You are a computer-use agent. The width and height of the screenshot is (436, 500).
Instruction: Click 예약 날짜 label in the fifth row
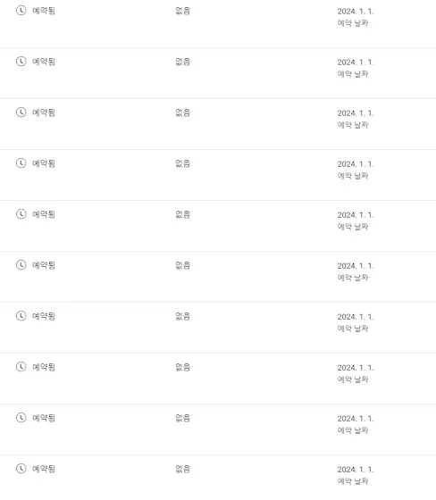[x=353, y=227]
